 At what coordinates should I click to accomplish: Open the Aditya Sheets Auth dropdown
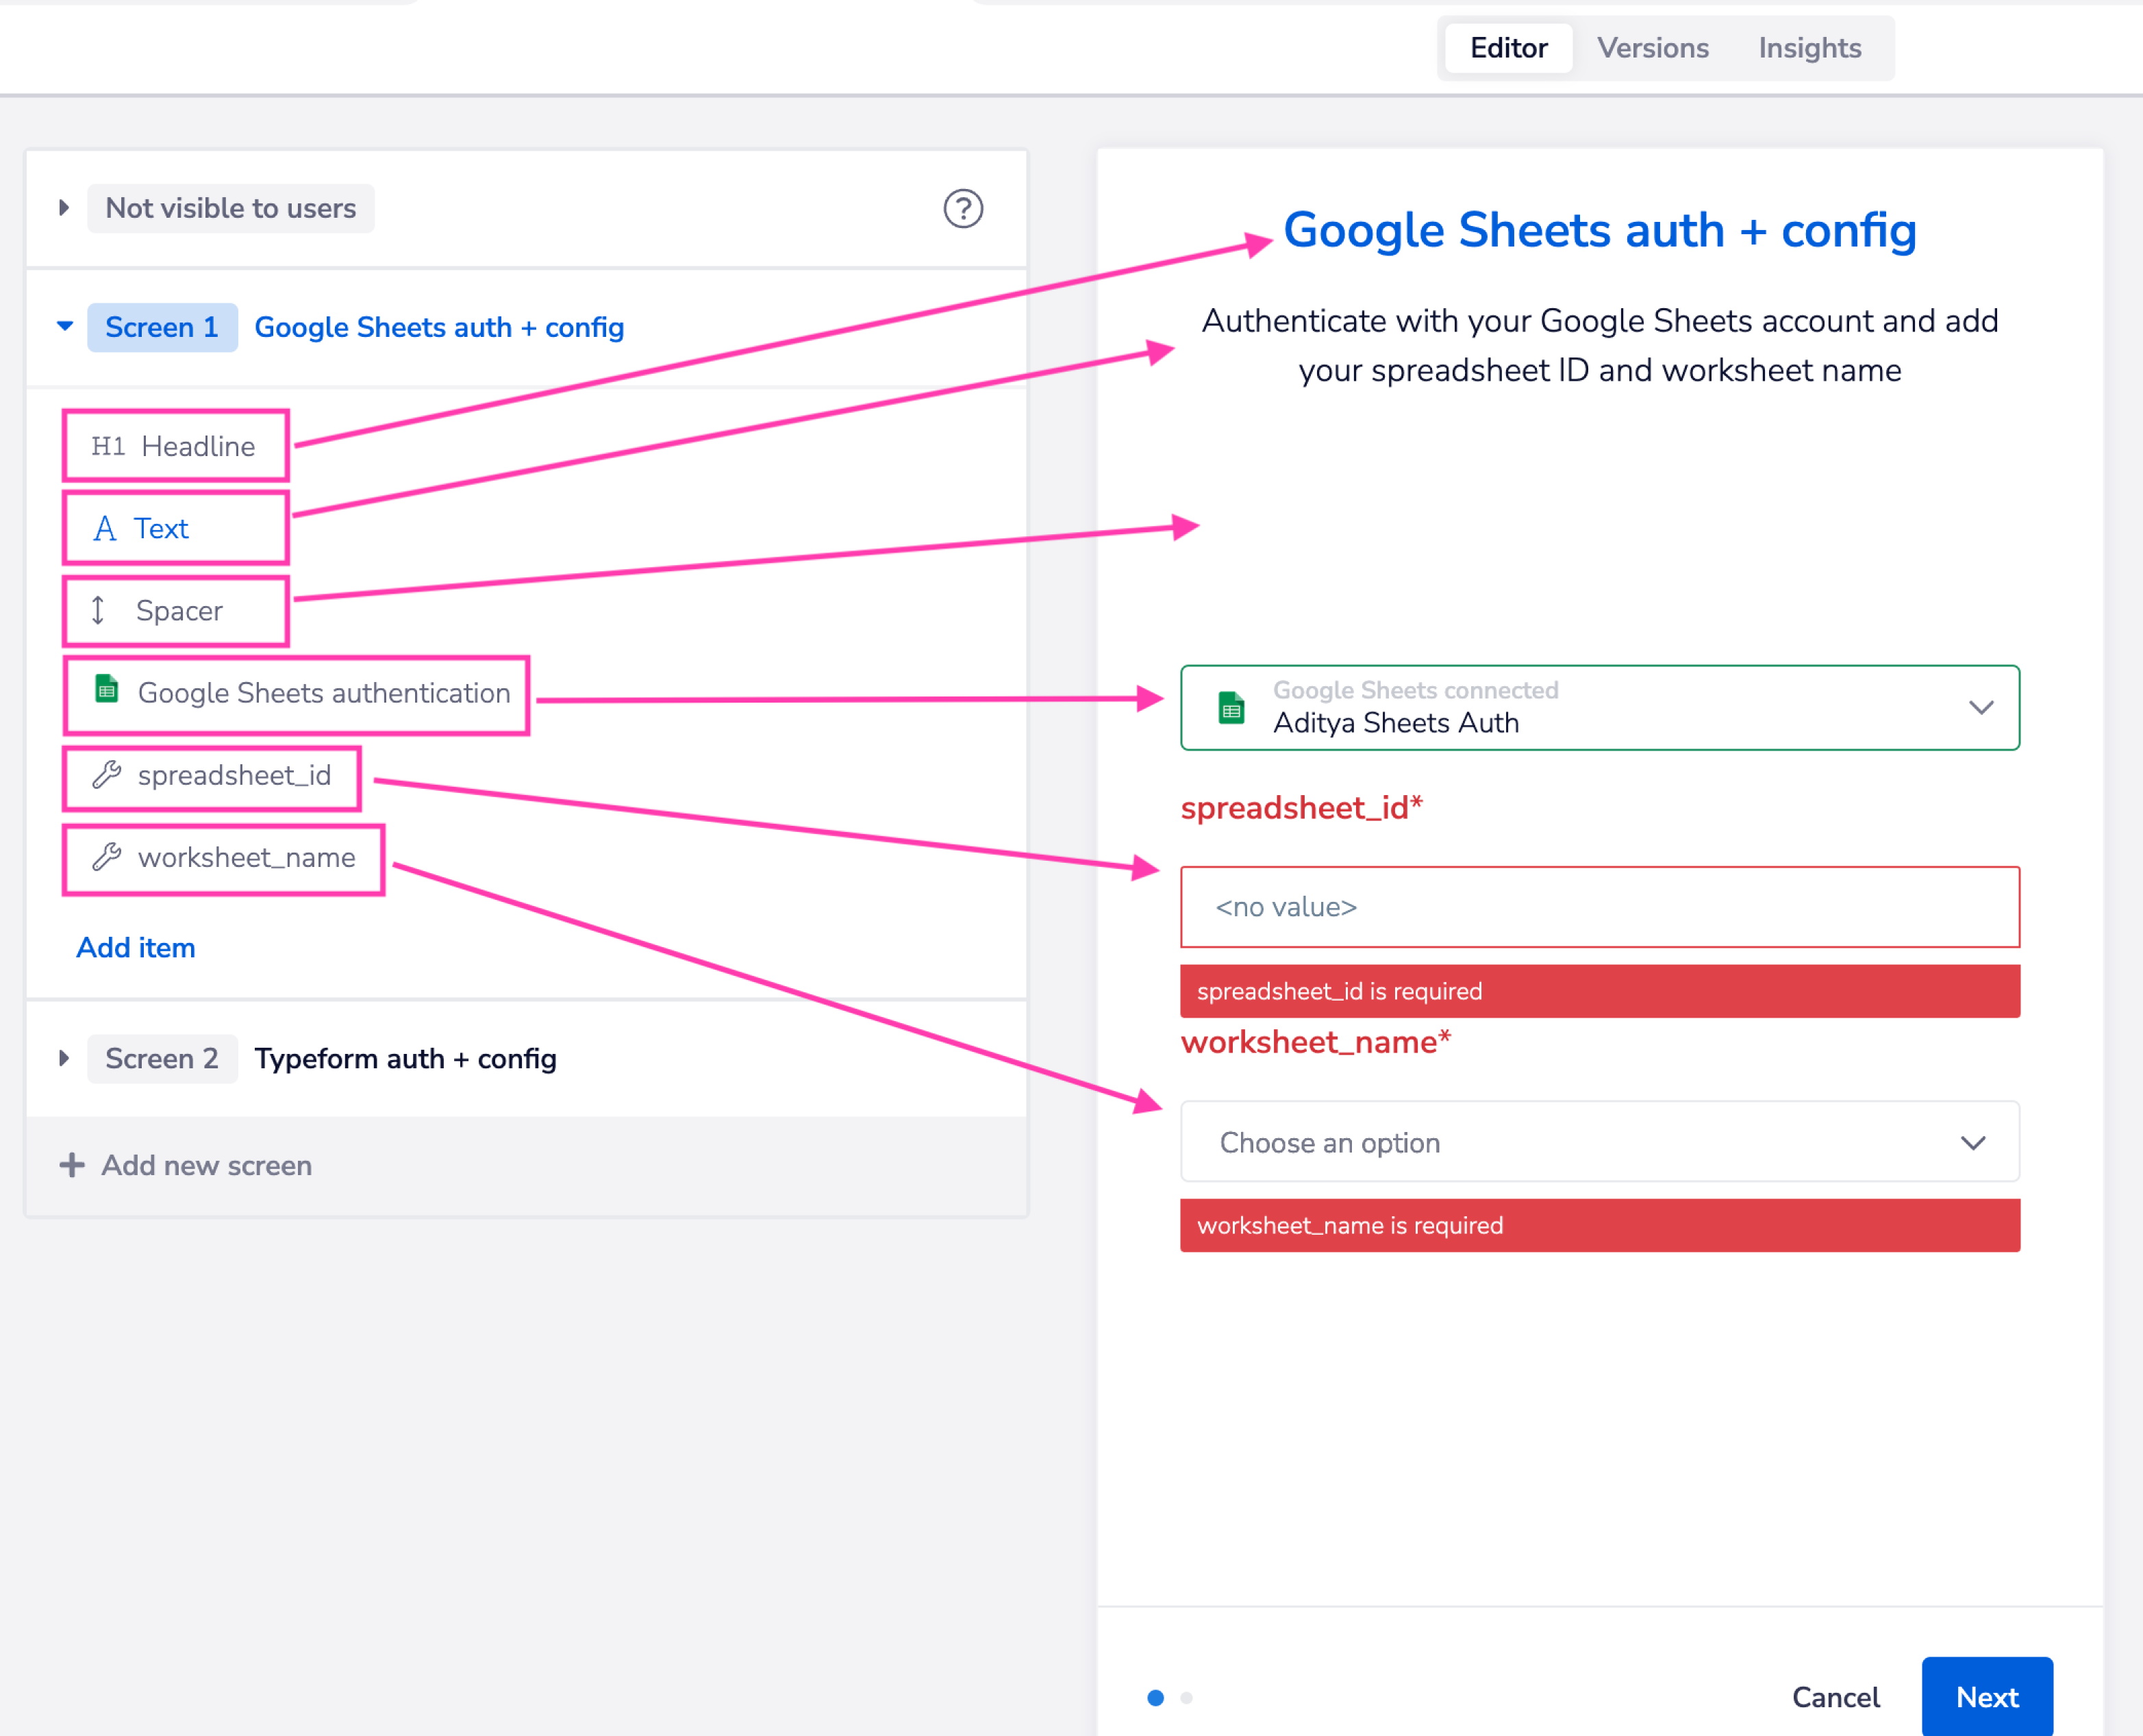point(1980,708)
